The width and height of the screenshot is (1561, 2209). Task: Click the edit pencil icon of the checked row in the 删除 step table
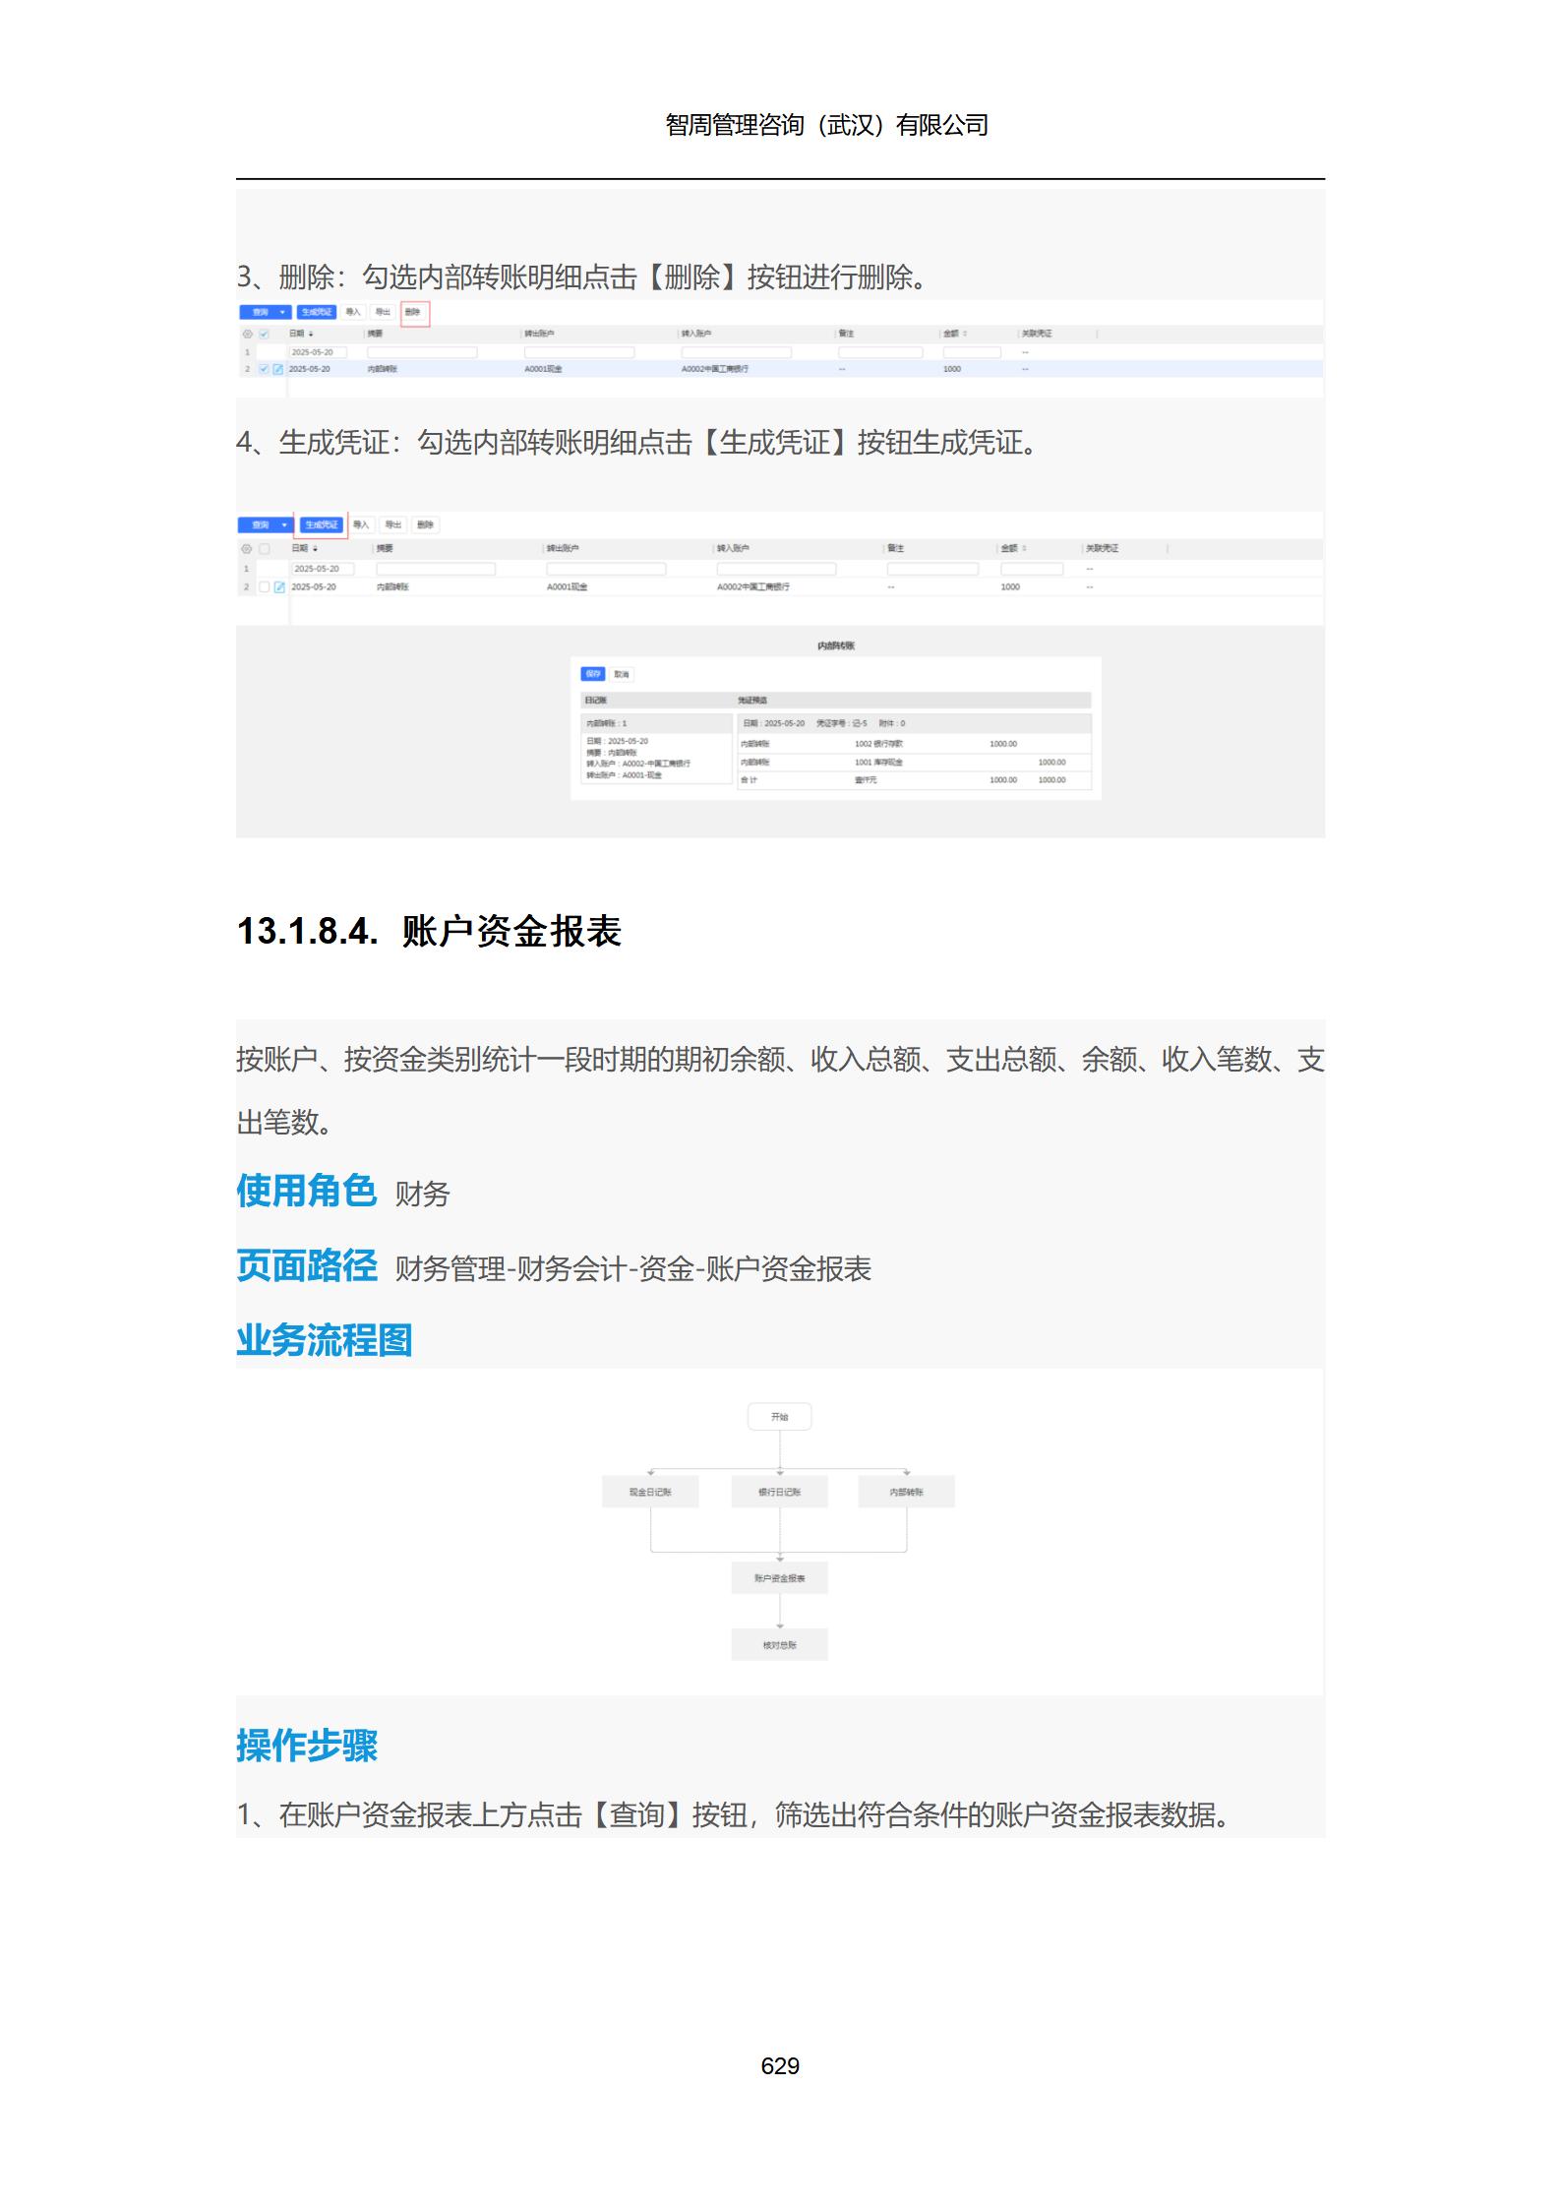click(277, 369)
